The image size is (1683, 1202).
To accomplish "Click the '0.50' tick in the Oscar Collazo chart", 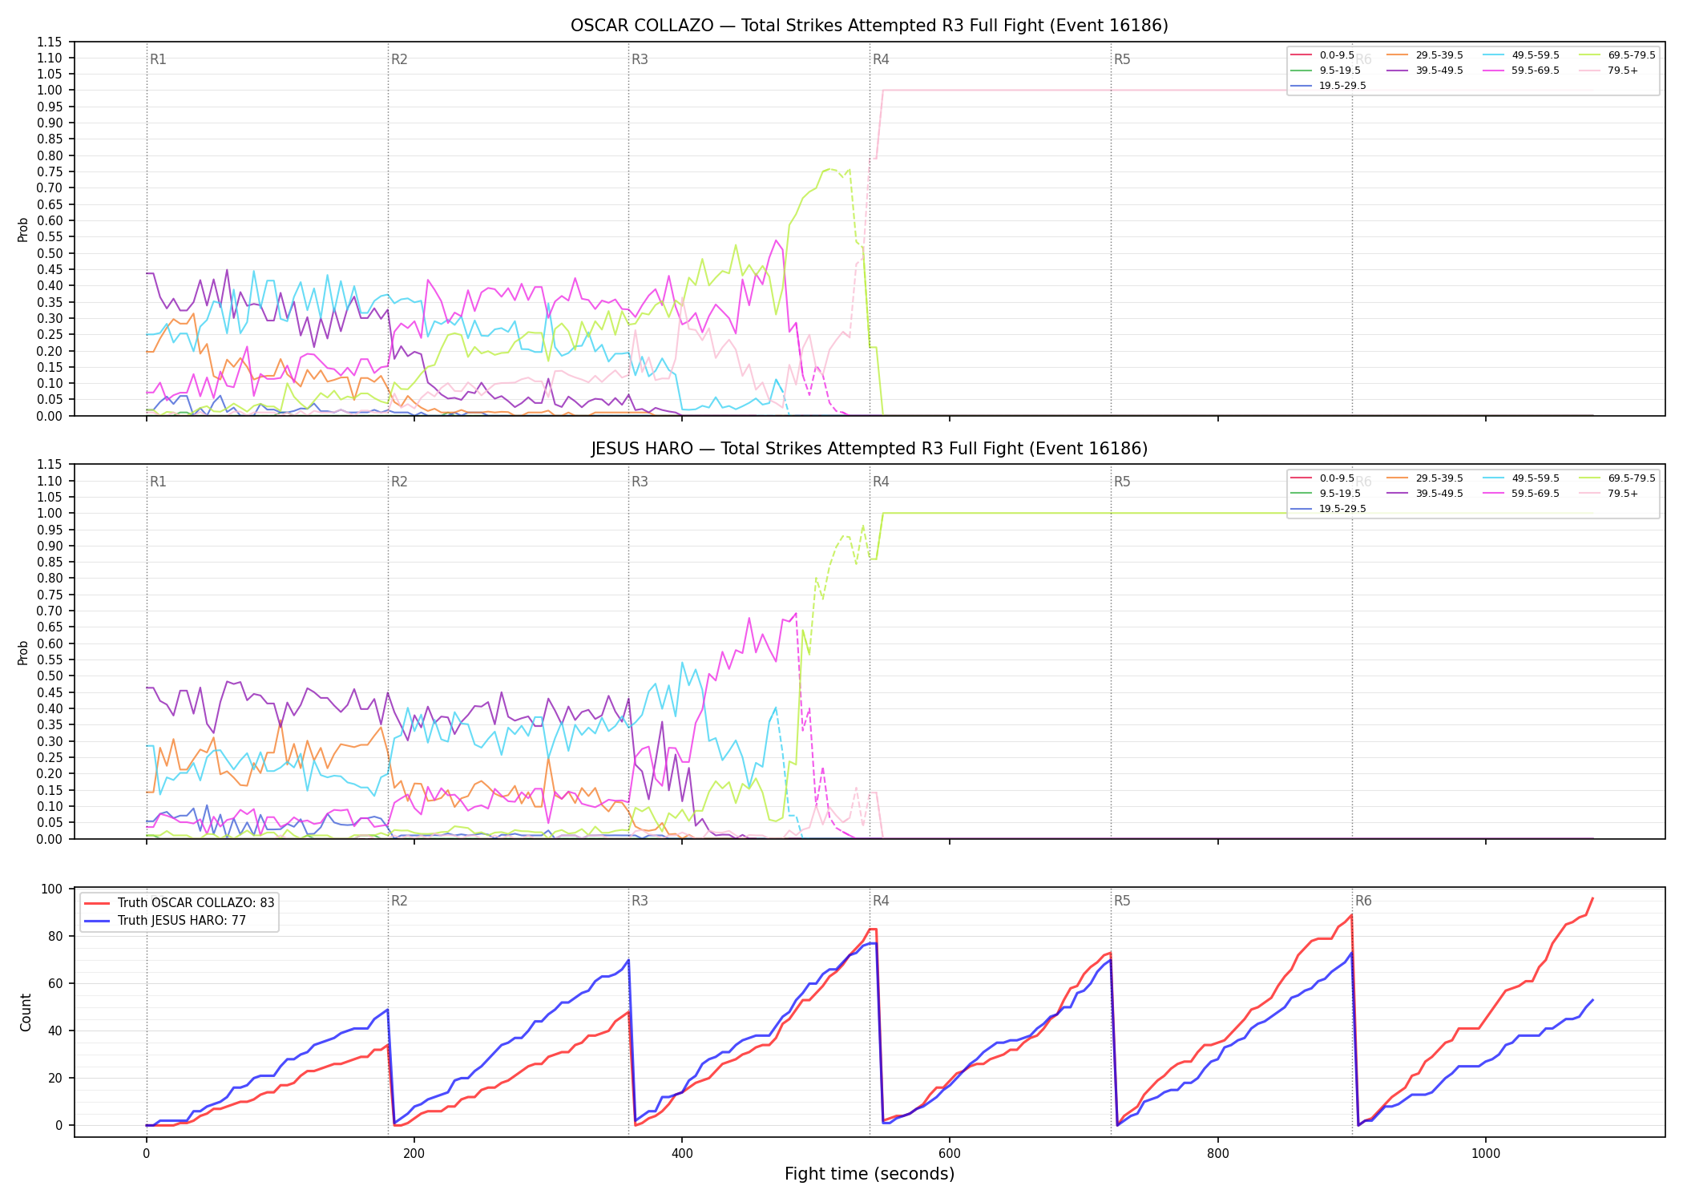I will click(x=50, y=253).
